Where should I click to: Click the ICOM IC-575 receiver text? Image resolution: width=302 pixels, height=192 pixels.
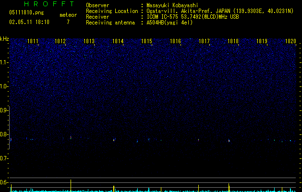click(x=193, y=17)
